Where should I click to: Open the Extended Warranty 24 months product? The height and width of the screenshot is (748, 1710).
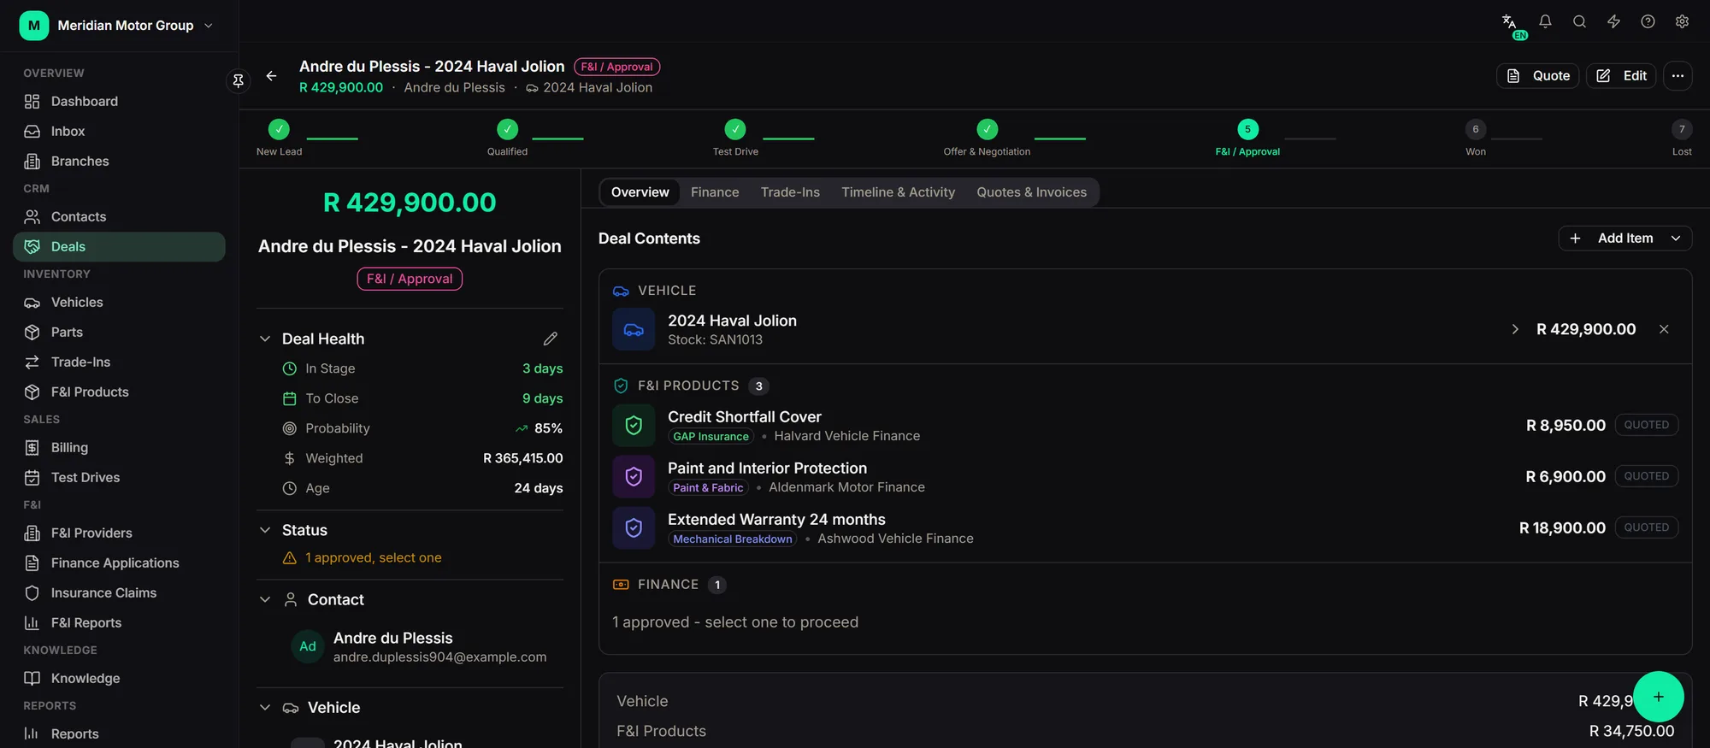click(1145, 528)
